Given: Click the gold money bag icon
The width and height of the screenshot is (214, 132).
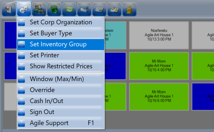Looking at the screenshot, I should pyautogui.click(x=129, y=9).
